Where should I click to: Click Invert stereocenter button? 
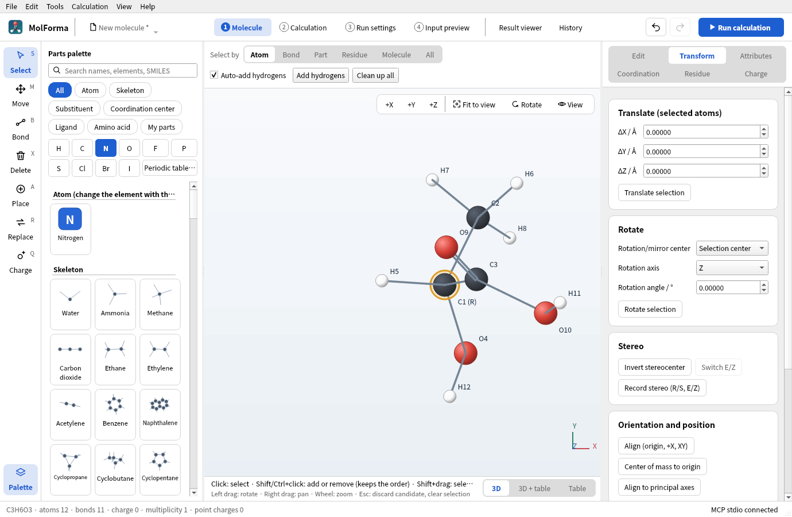[655, 367]
